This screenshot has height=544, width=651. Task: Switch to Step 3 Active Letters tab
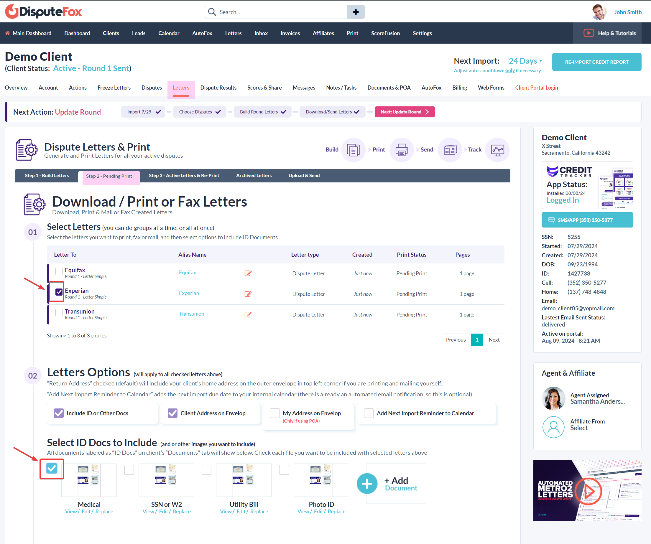pyautogui.click(x=184, y=176)
